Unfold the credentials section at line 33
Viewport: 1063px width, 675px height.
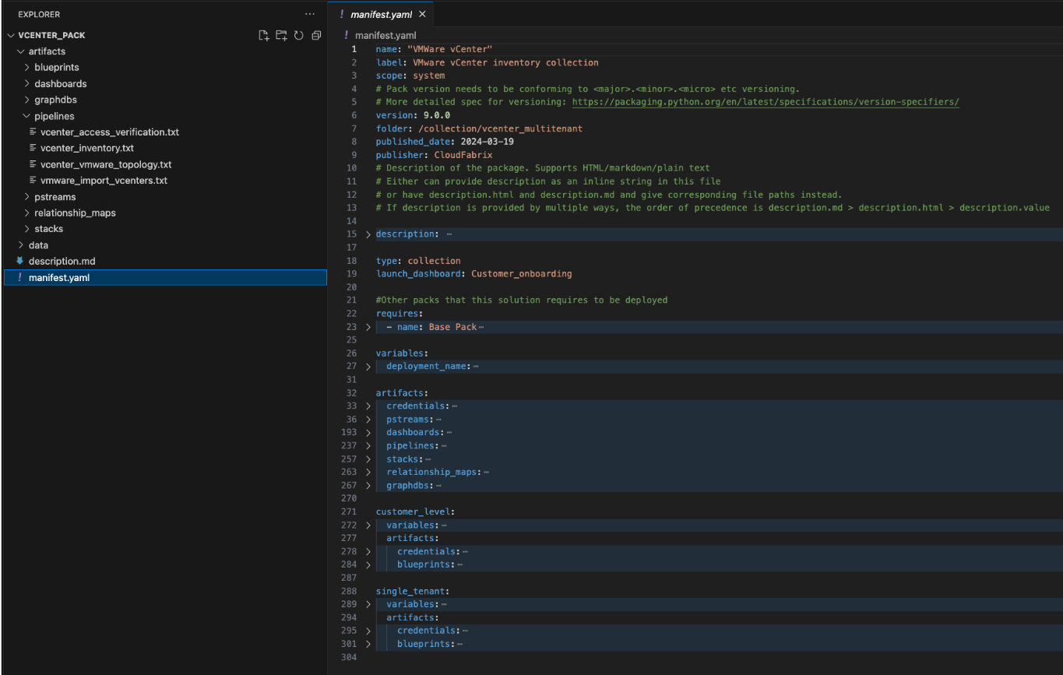click(x=368, y=406)
